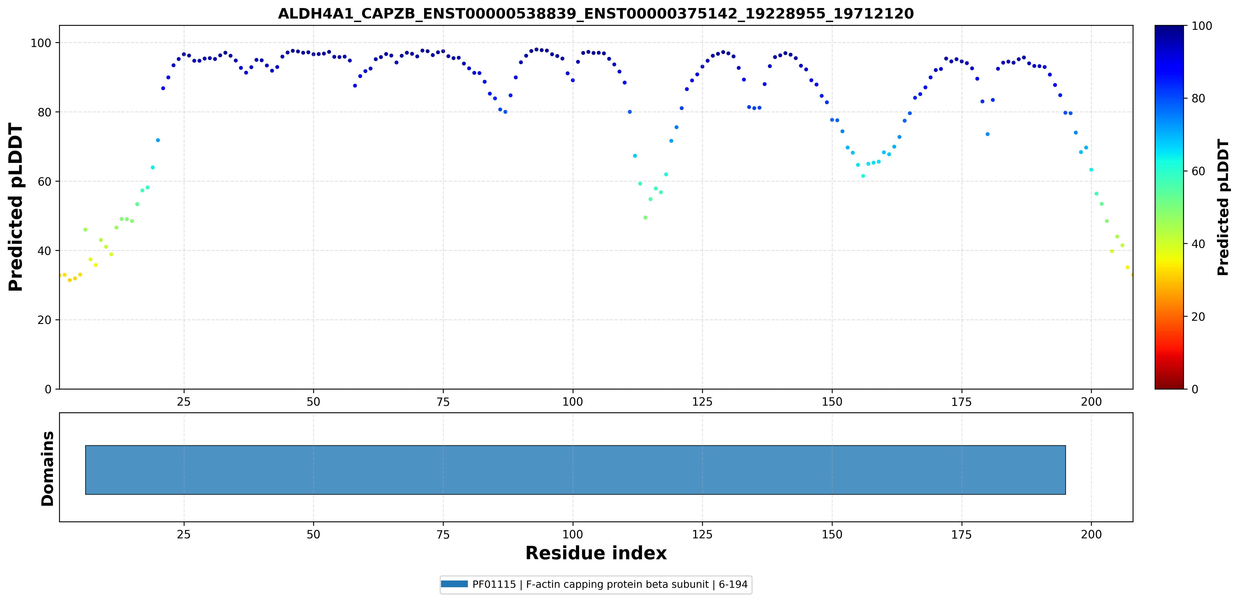The height and width of the screenshot is (602, 1239).
Task: Click the x-axis tick 200 under upper plot
Action: [1091, 401]
